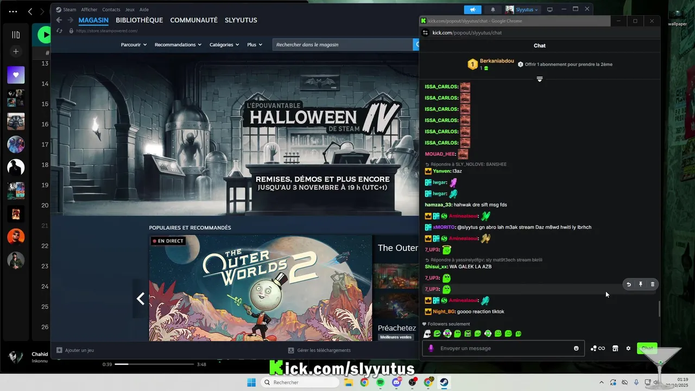The height and width of the screenshot is (391, 695).
Task: Open the Jeux menu
Action: (x=130, y=9)
